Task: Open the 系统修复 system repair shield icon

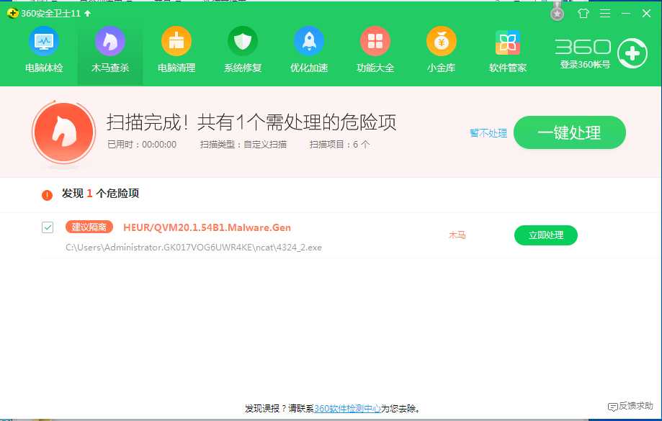Action: pos(243,49)
